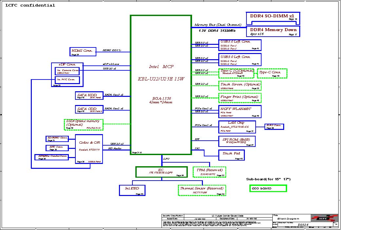Screen dimensions: 391x230
Task: Select the "1.2V DDR4 2133MT/s" text
Action: (x=217, y=31)
